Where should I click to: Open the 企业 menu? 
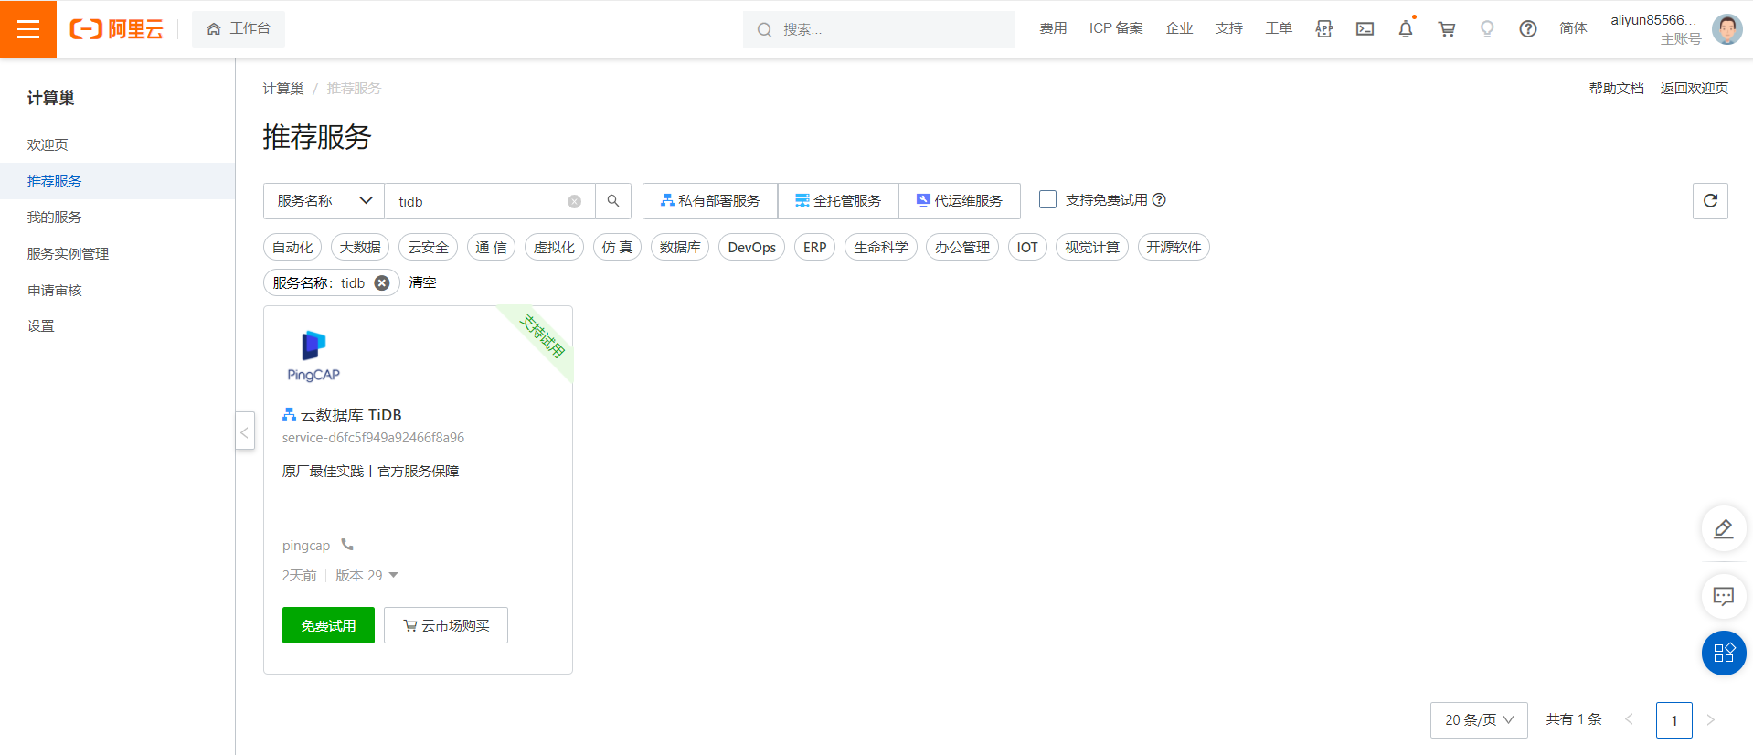(x=1179, y=29)
